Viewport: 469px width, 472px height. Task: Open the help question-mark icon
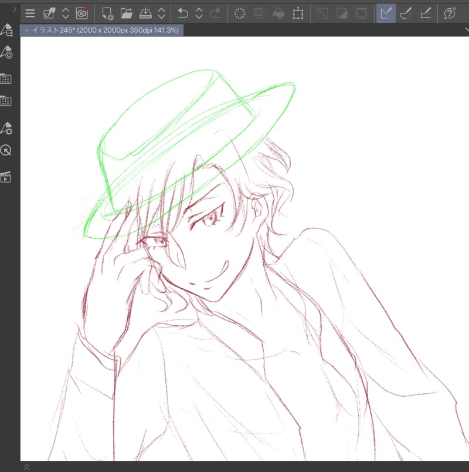coord(450,14)
